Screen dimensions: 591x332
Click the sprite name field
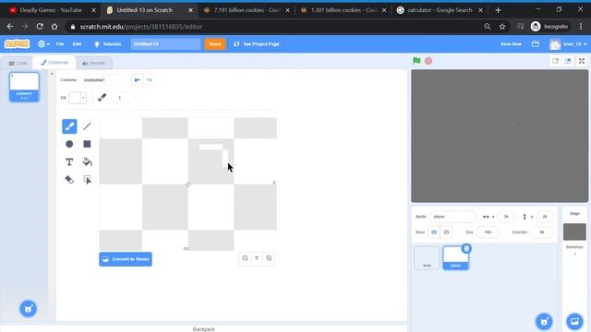coord(452,217)
